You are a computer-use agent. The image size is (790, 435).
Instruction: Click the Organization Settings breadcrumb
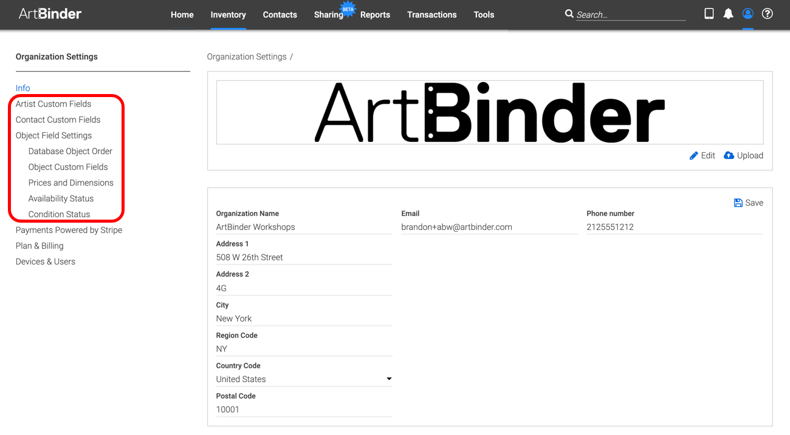[247, 56]
